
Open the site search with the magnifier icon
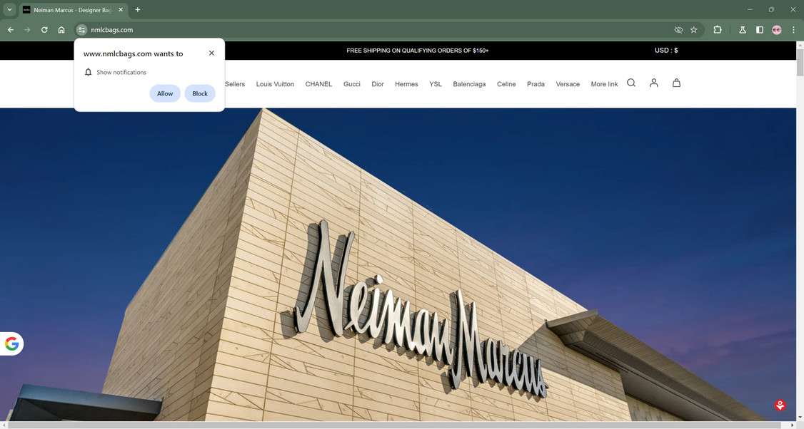pos(631,83)
